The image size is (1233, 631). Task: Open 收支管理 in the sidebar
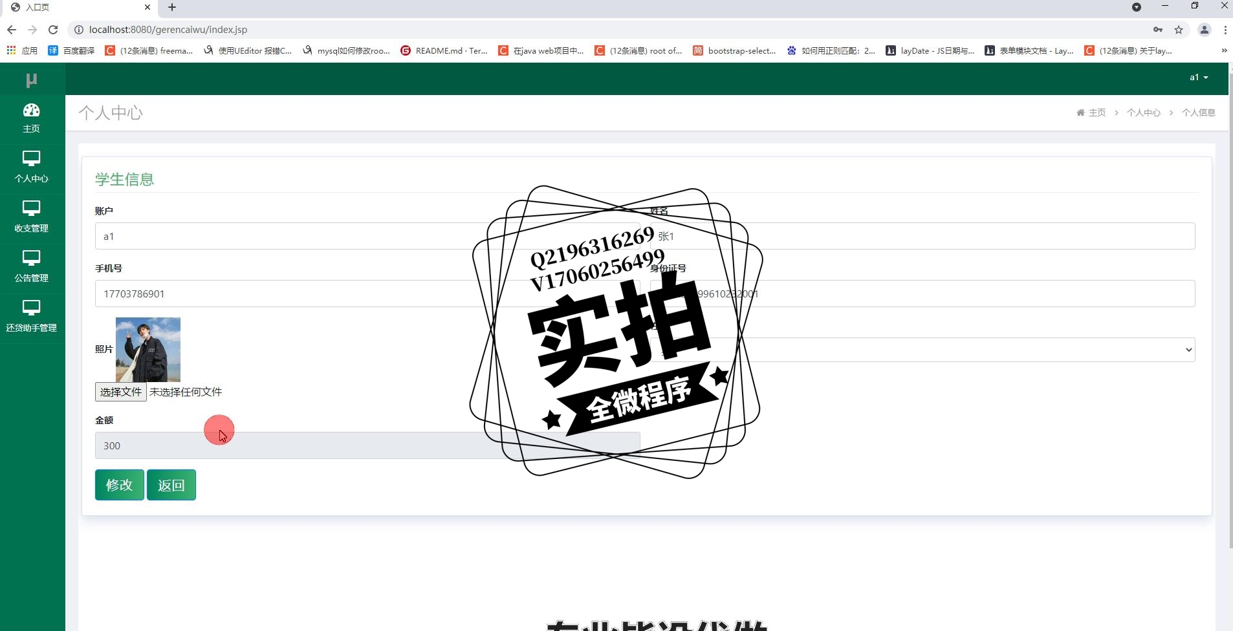click(31, 218)
